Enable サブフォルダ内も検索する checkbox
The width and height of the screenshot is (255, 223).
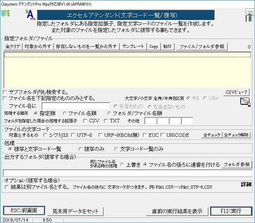coord(5,92)
